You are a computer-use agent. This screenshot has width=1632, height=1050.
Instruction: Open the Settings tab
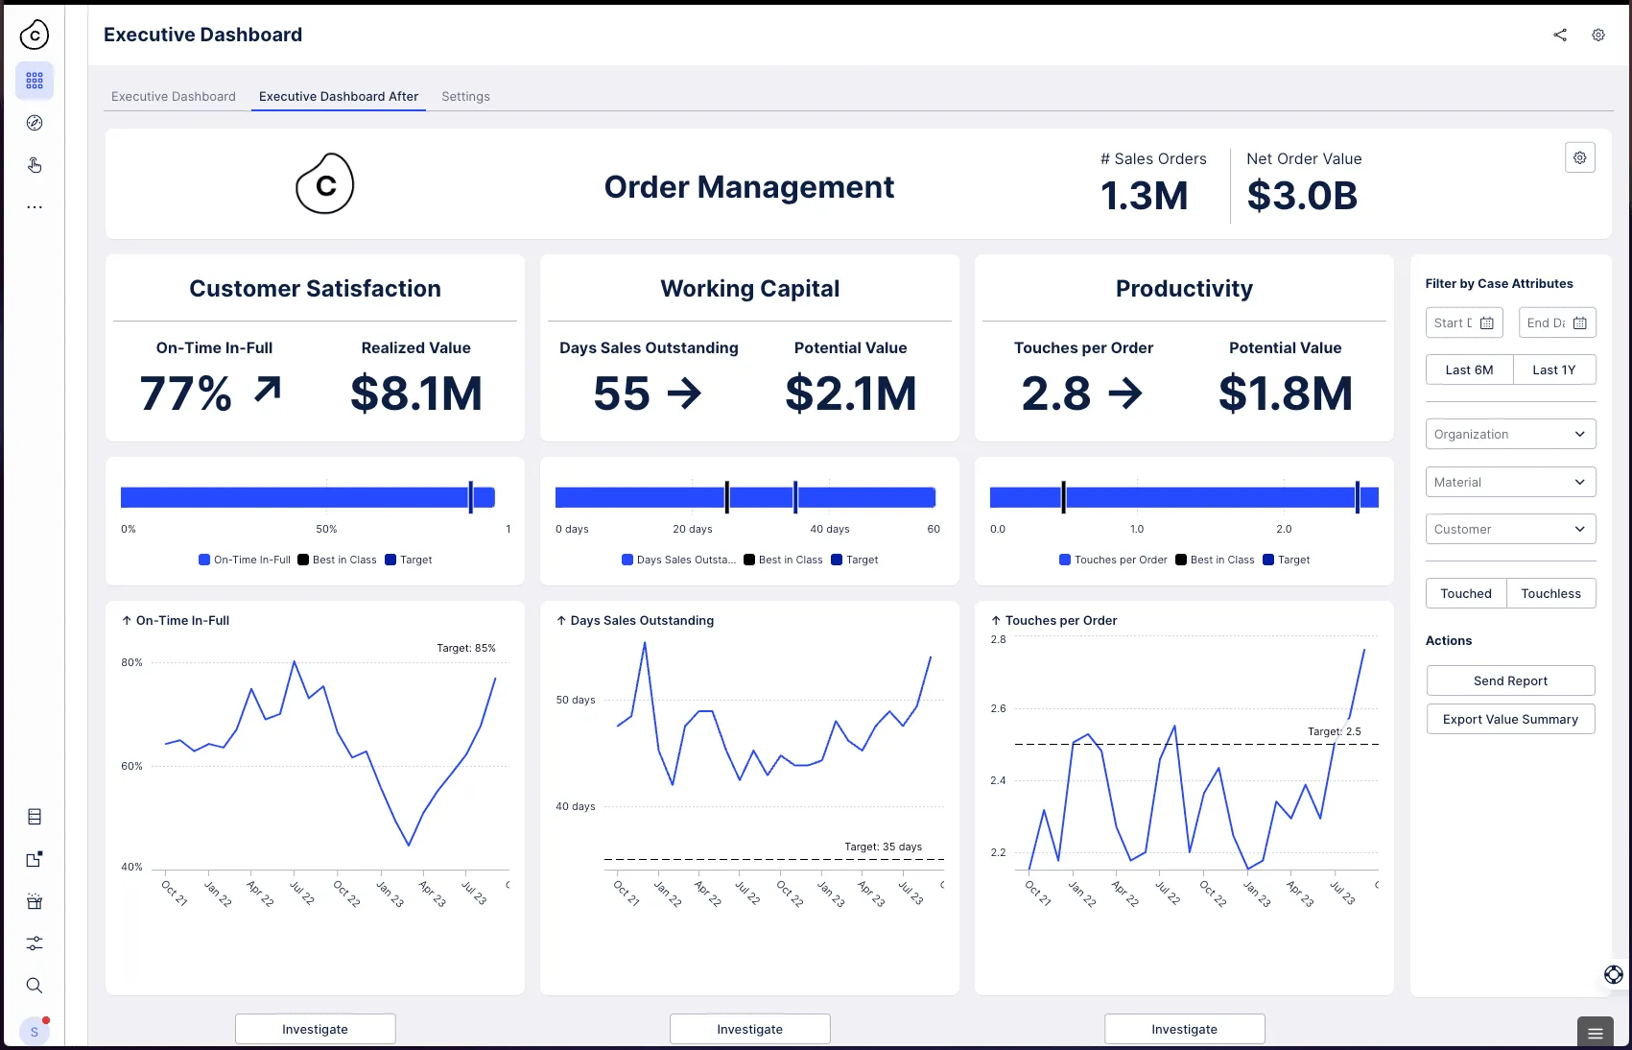(465, 96)
